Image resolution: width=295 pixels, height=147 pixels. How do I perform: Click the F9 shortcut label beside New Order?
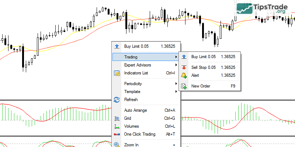click(233, 86)
